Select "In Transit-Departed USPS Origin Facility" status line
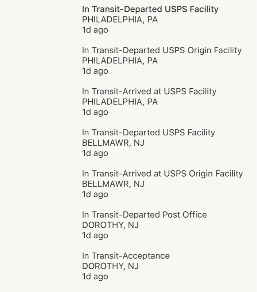 162,50
